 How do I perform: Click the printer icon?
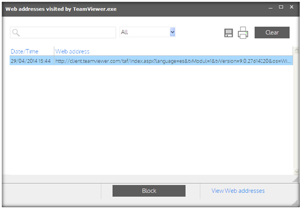[x=243, y=33]
